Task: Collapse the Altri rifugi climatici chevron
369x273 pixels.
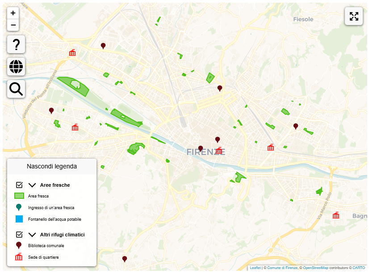Action: pyautogui.click(x=32, y=235)
